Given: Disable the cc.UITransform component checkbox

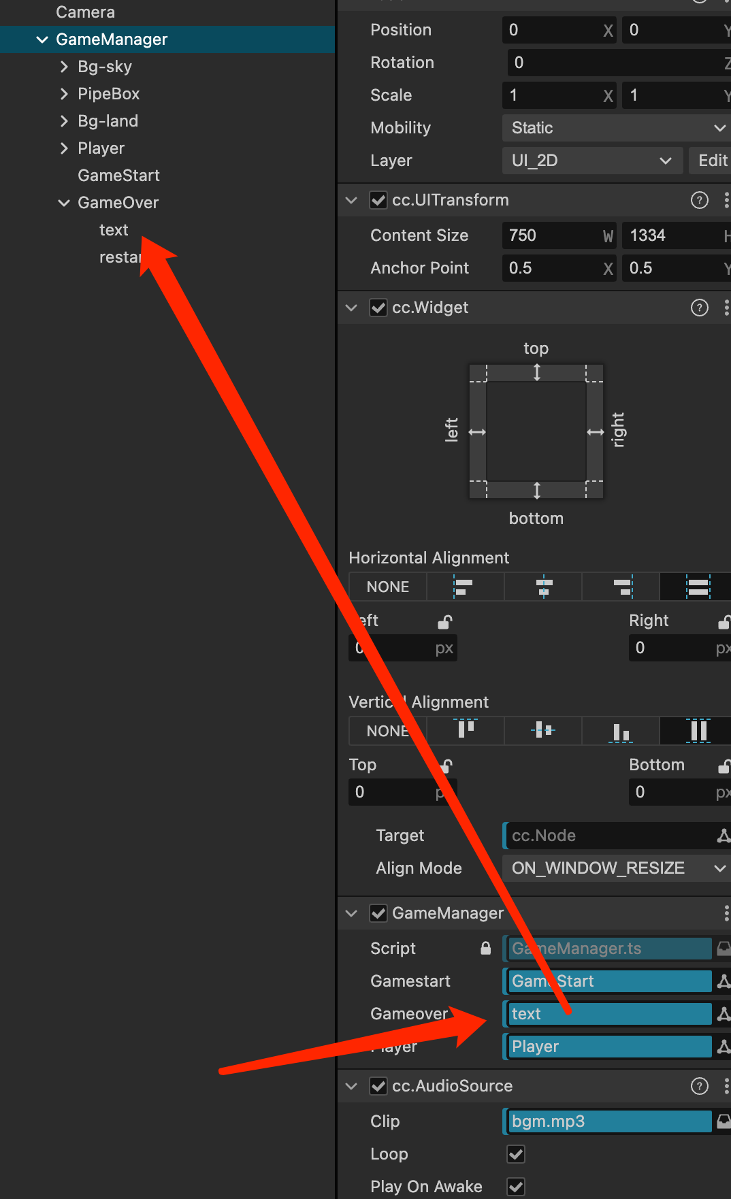Looking at the screenshot, I should [x=378, y=200].
